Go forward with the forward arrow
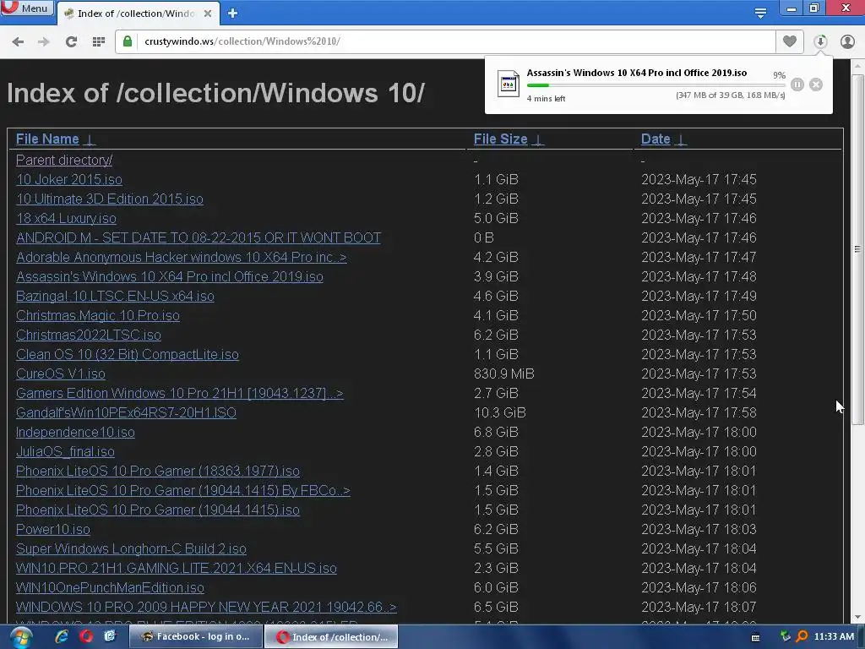Viewport: 865px width, 649px height. click(x=44, y=41)
